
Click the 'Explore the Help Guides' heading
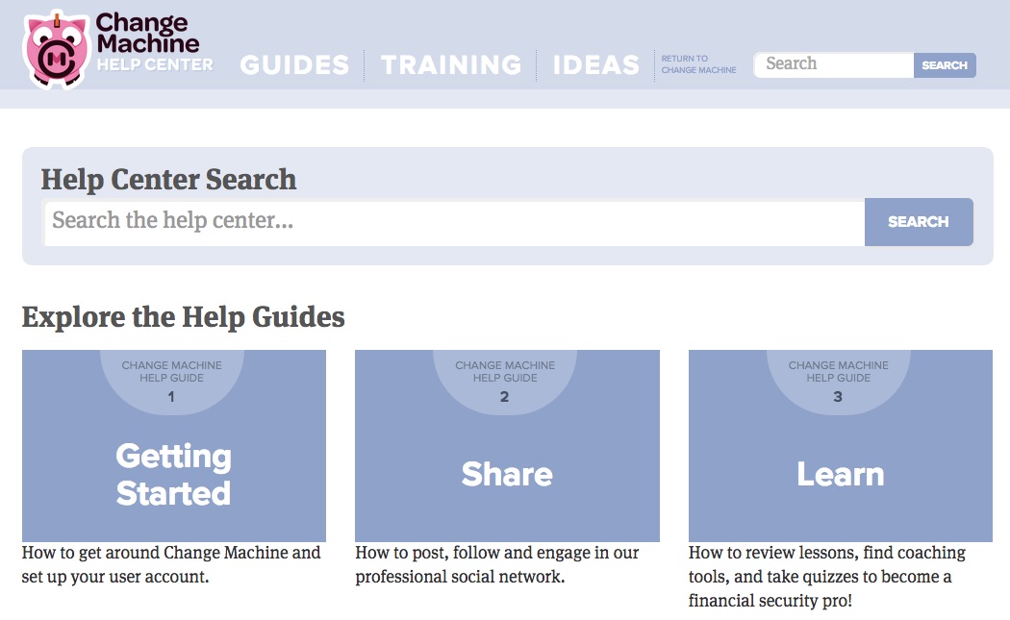point(184,317)
